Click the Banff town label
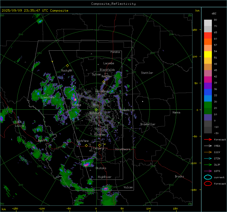227x212 pixels. 42,141
